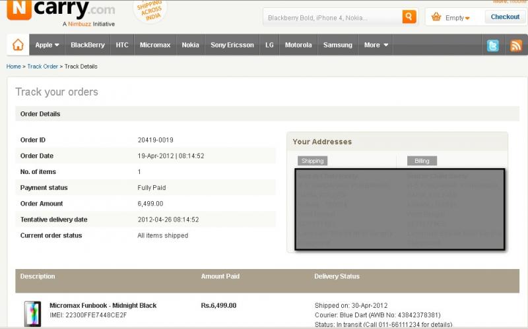Viewport: 528px width, 329px height.
Task: Click the Checkout button
Action: coord(505,17)
